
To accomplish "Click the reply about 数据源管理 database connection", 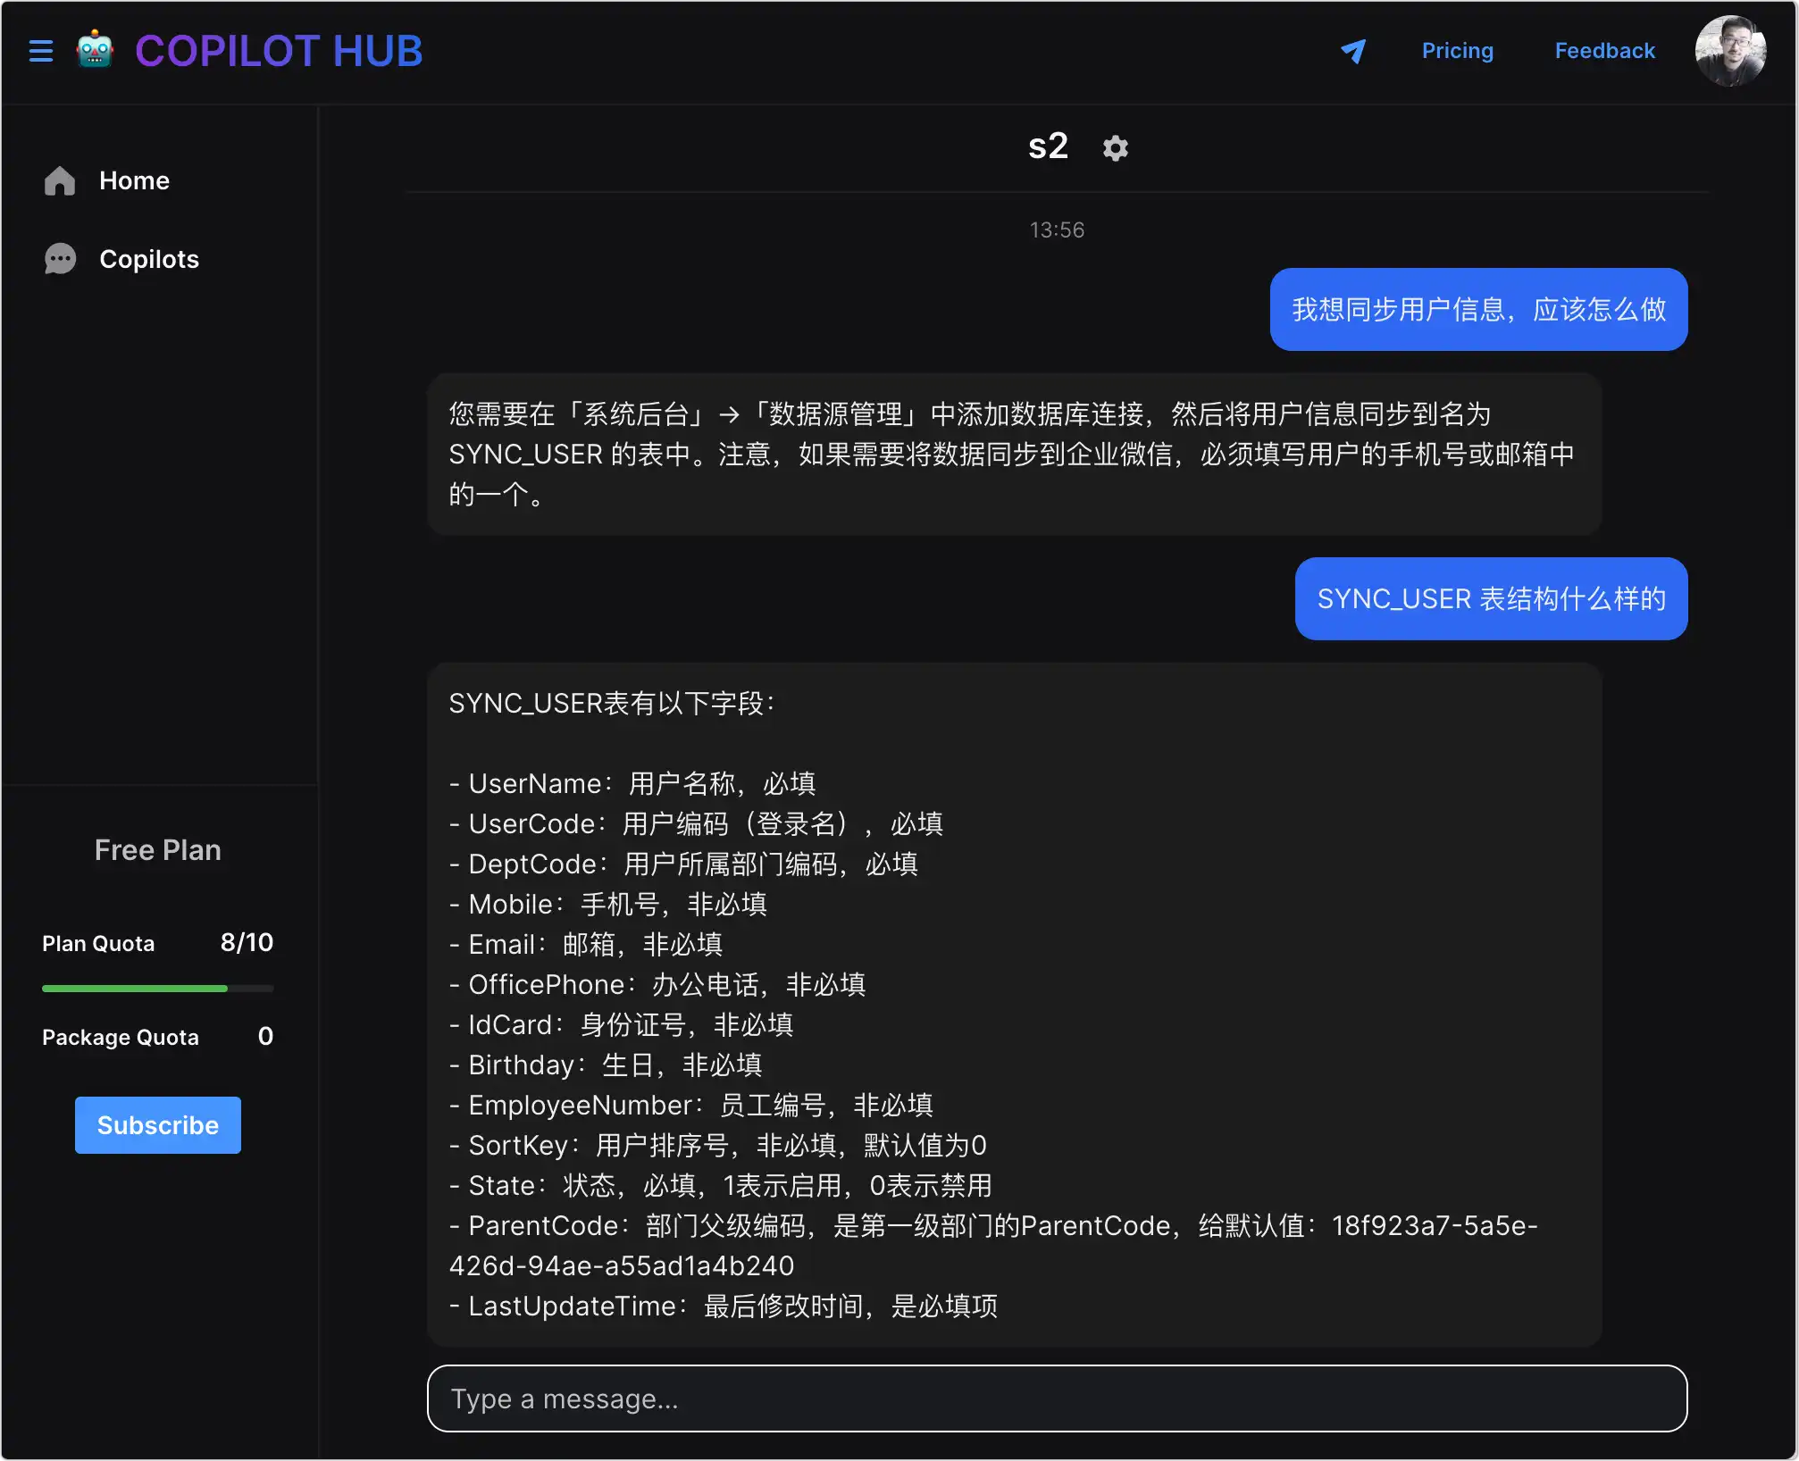I will coord(1014,454).
